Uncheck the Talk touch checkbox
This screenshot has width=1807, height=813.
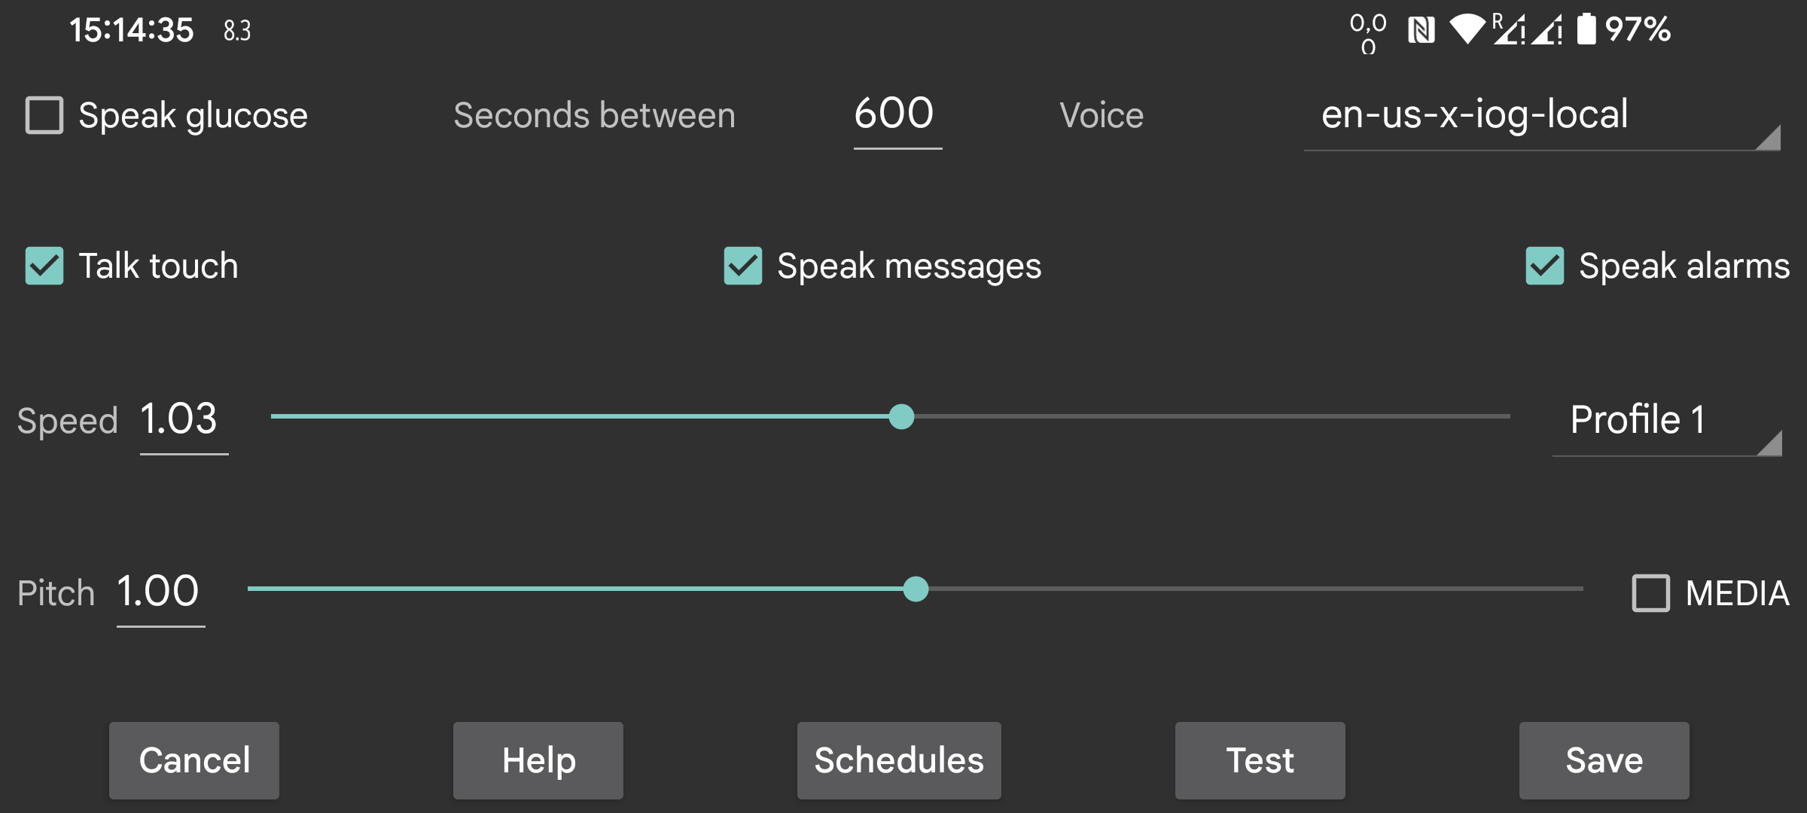point(44,266)
